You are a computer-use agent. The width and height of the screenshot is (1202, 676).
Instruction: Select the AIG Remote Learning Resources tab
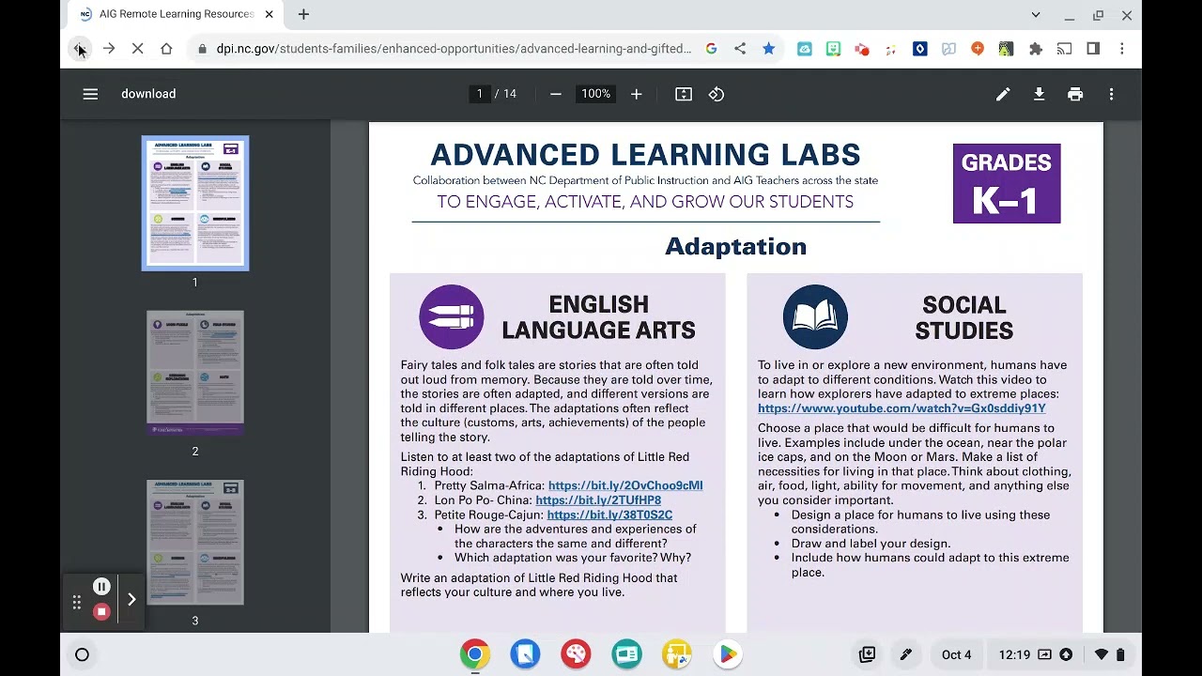[x=176, y=14]
